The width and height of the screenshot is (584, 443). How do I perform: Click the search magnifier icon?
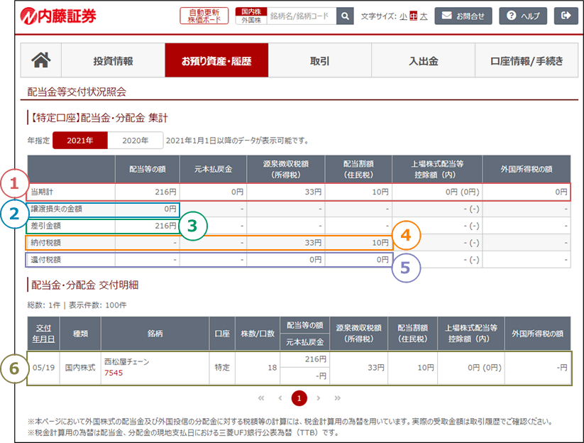click(344, 16)
